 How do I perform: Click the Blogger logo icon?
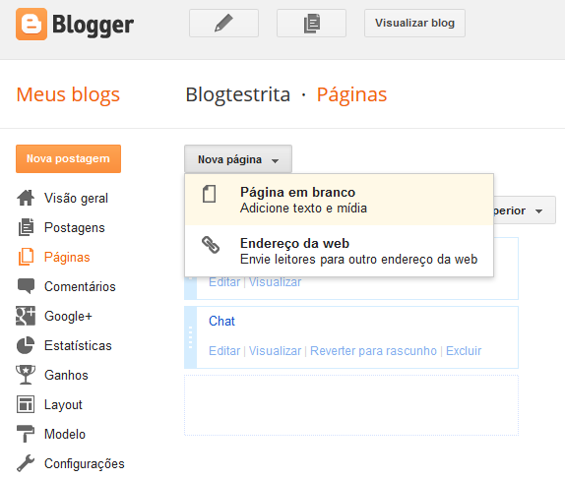click(31, 25)
